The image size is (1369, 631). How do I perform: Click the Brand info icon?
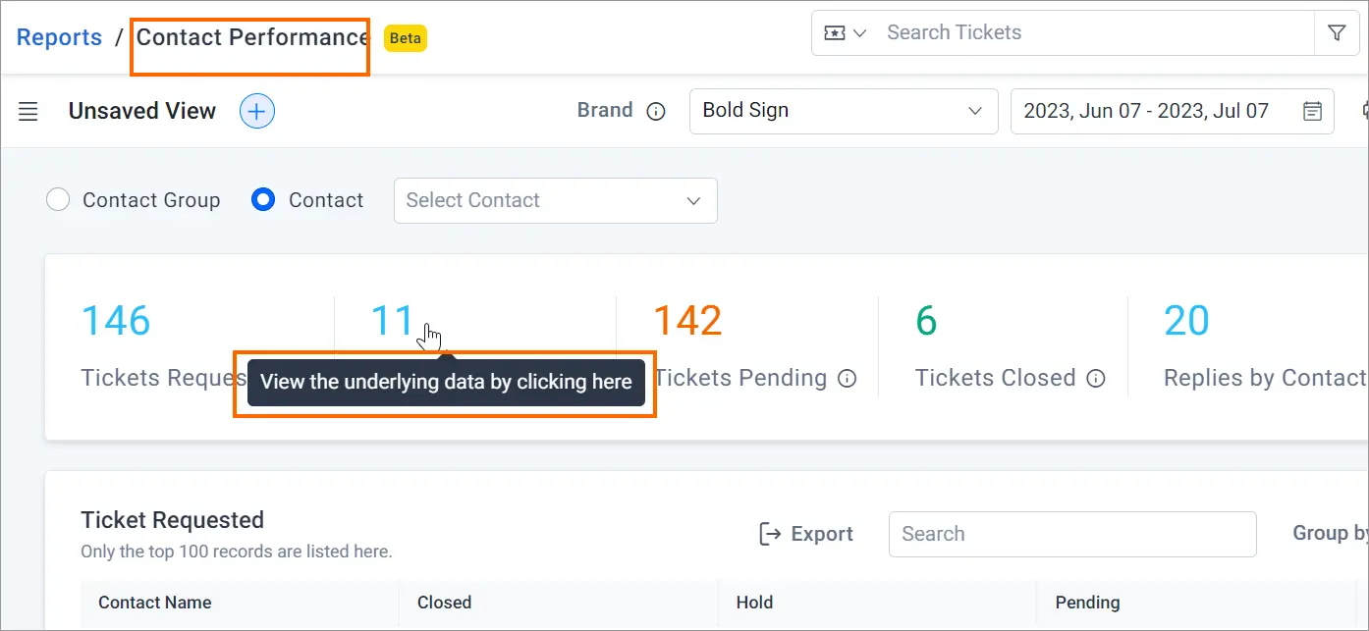pos(656,111)
